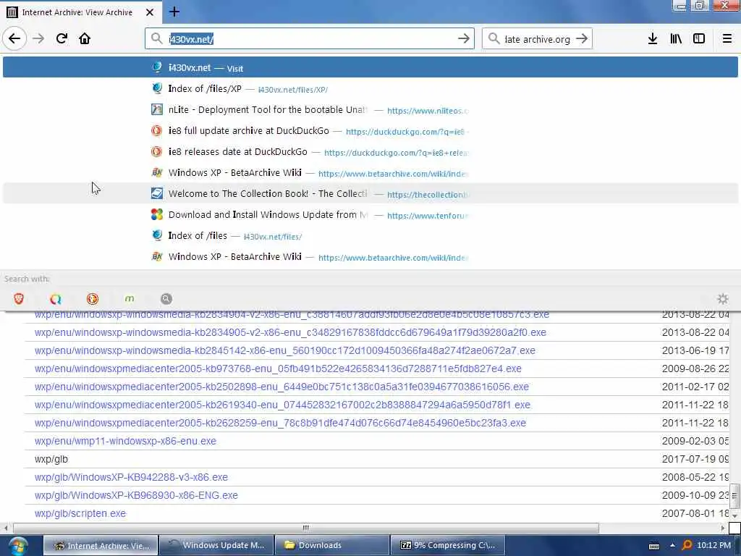Click the wxp/glb folder row text
The width and height of the screenshot is (741, 556).
point(51,459)
